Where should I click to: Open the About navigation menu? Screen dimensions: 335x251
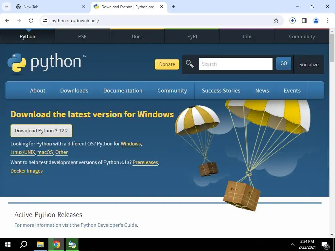[x=38, y=91]
